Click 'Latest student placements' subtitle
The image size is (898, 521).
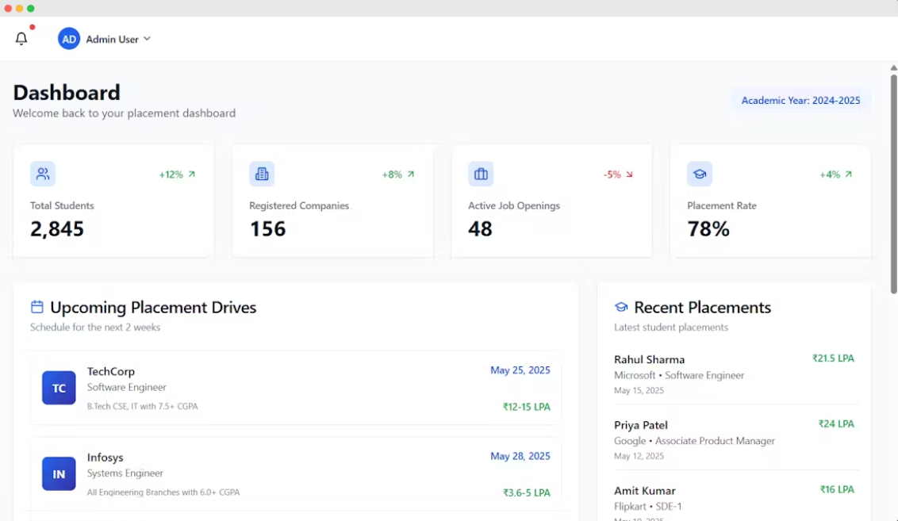coord(670,327)
